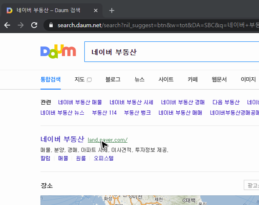Screen dimensions: 259x205
Task: Click related search 네이버 부동산 시세
Action: (x=131, y=102)
